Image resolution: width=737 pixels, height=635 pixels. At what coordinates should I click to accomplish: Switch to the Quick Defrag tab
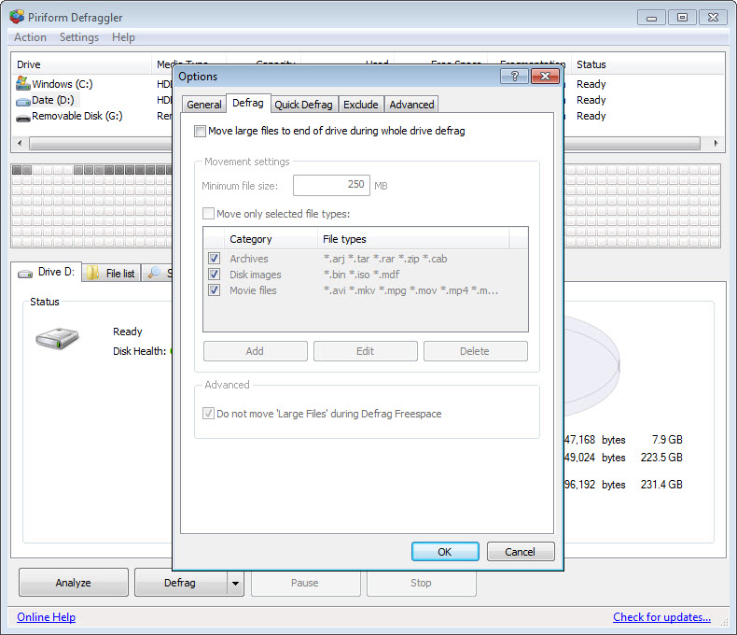pos(303,105)
